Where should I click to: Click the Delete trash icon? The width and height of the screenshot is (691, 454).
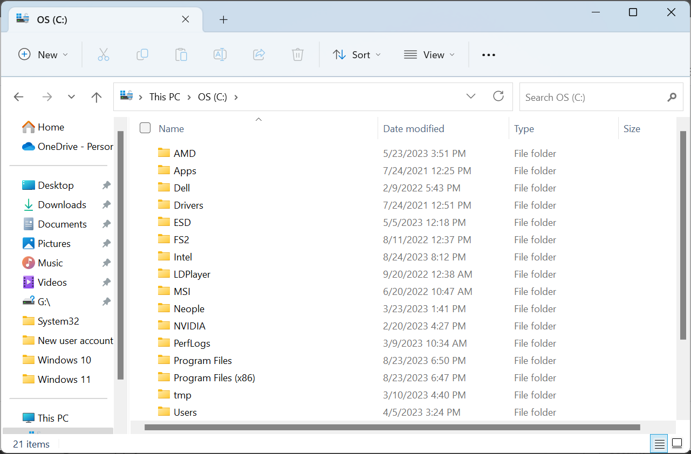point(298,54)
